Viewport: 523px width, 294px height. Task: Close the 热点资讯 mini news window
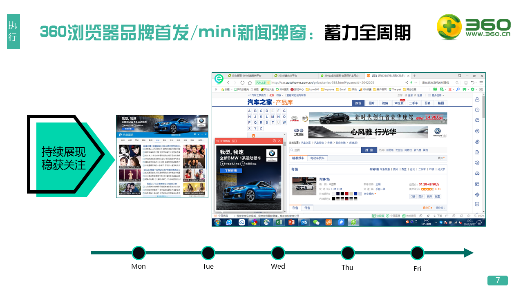[206, 134]
